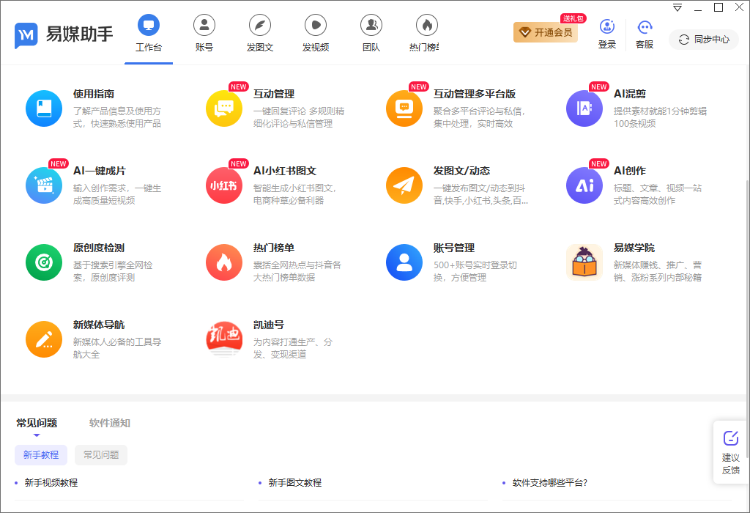This screenshot has width=750, height=513.
Task: Open the 凯迪号 logo icon
Action: [x=224, y=339]
